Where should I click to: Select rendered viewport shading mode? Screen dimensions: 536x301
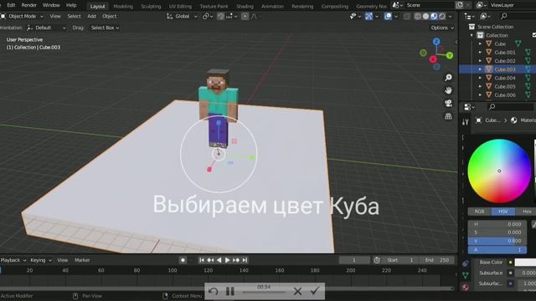pyautogui.click(x=442, y=16)
